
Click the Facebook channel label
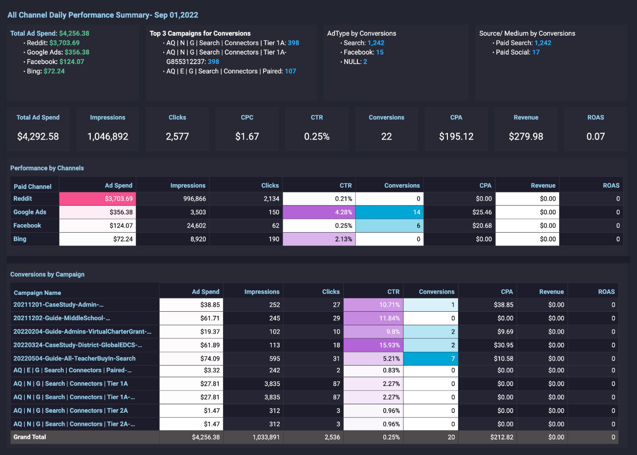pyautogui.click(x=27, y=225)
